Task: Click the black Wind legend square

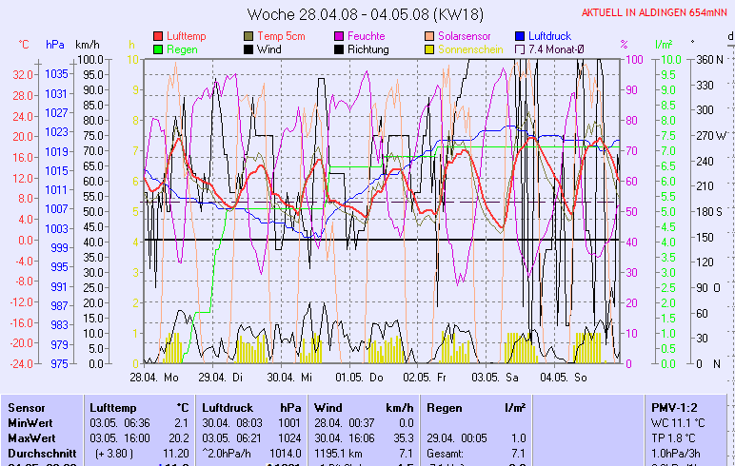Action: click(249, 49)
